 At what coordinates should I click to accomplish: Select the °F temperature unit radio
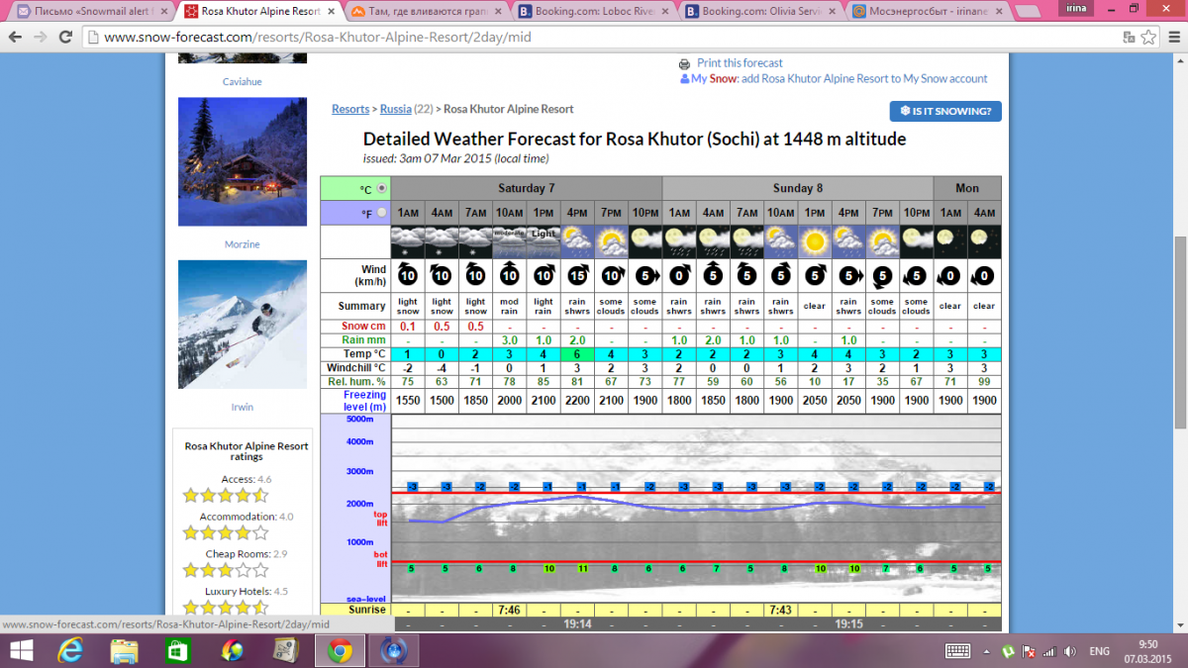pos(382,213)
